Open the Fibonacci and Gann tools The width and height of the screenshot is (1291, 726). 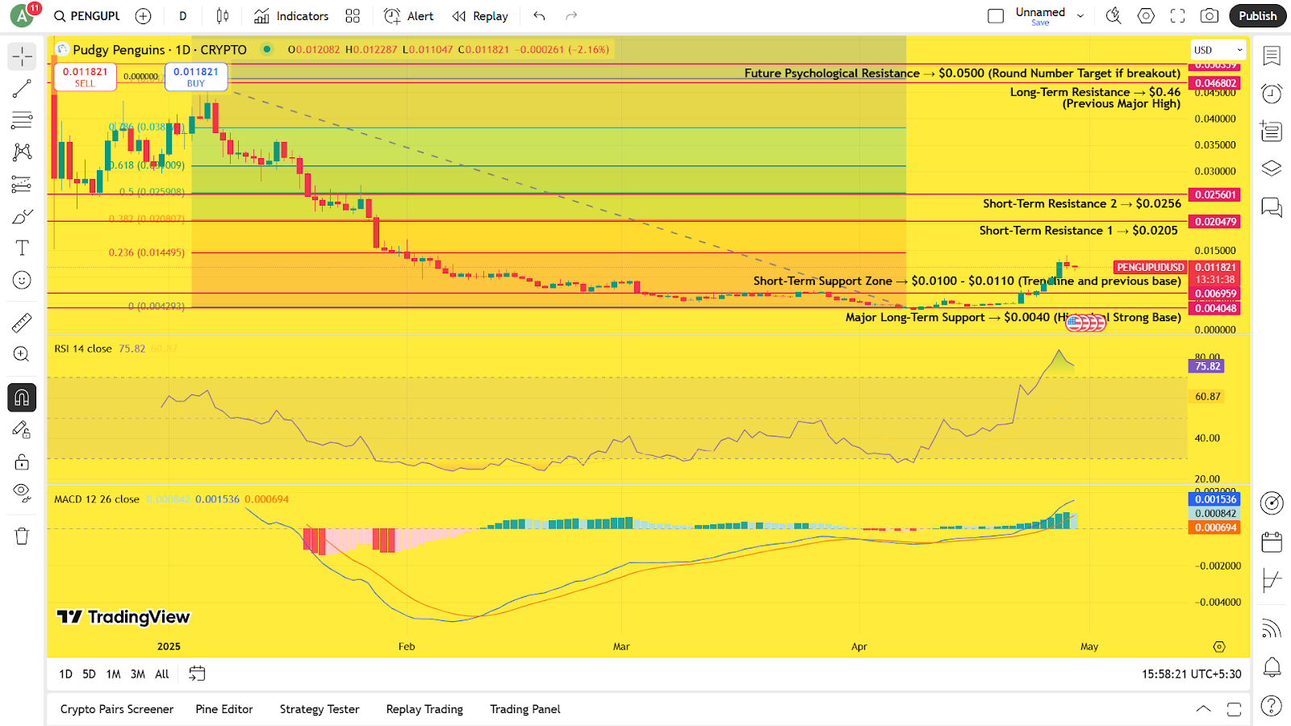(22, 121)
